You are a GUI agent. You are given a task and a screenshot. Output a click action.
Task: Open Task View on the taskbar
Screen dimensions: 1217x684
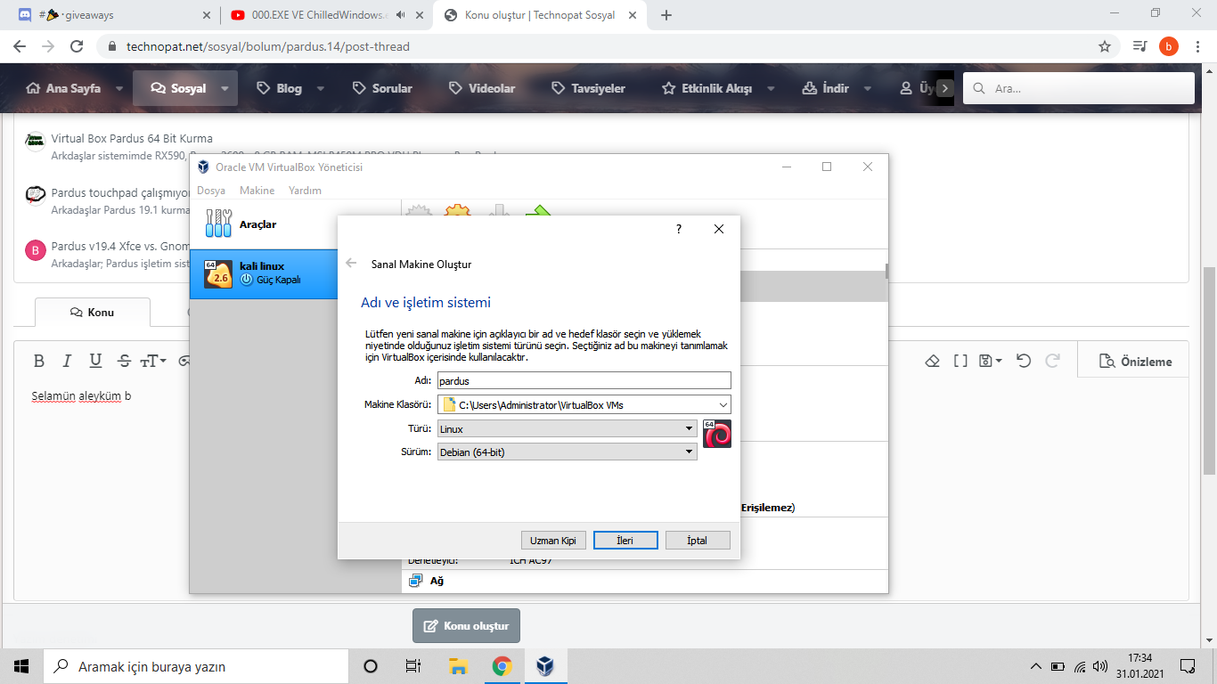click(413, 666)
